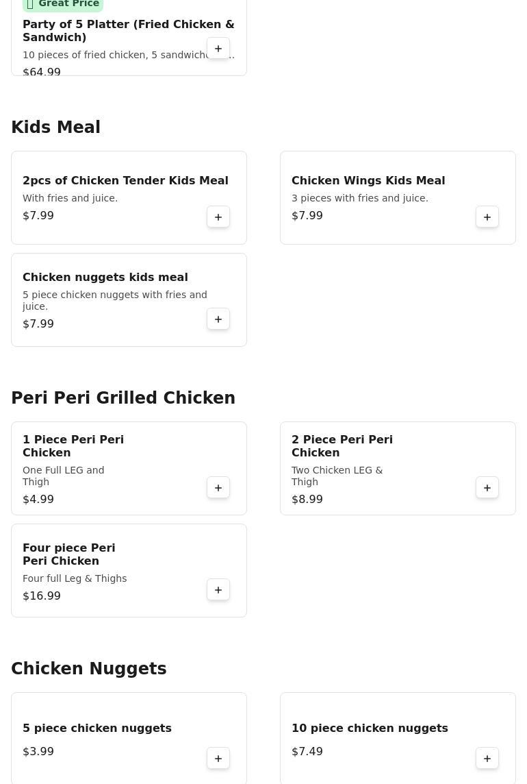Select 1 Piece Peri Peri Chicken title

(x=73, y=446)
